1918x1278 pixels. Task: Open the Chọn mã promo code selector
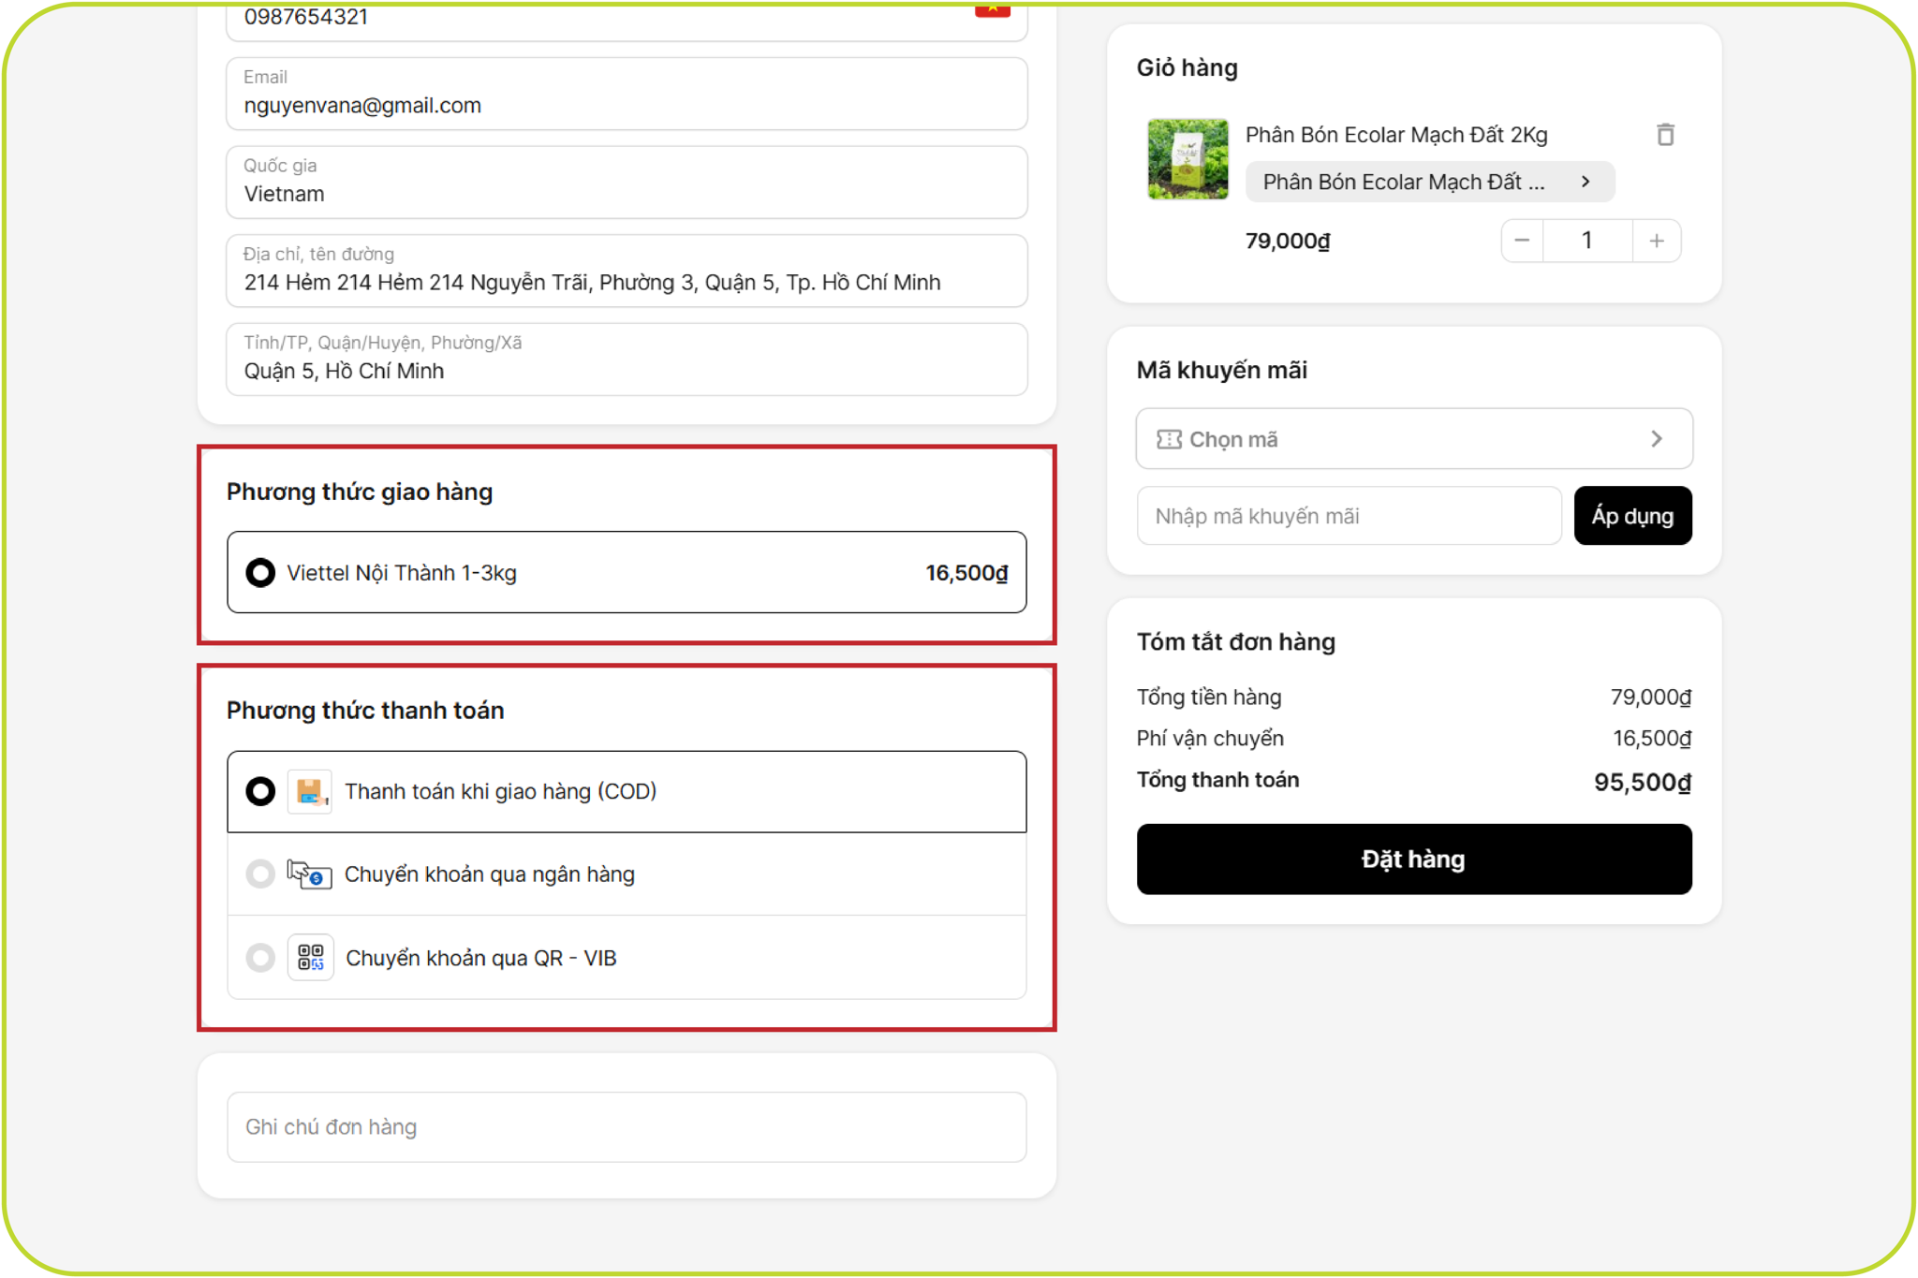[x=1413, y=439]
